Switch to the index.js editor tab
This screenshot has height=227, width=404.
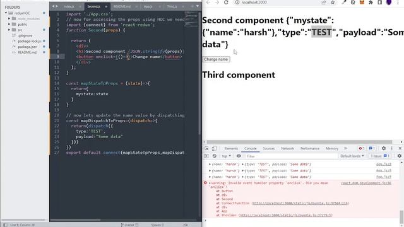point(69,6)
